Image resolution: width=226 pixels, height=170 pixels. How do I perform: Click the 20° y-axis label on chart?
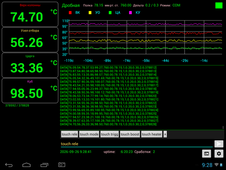tap(65, 55)
